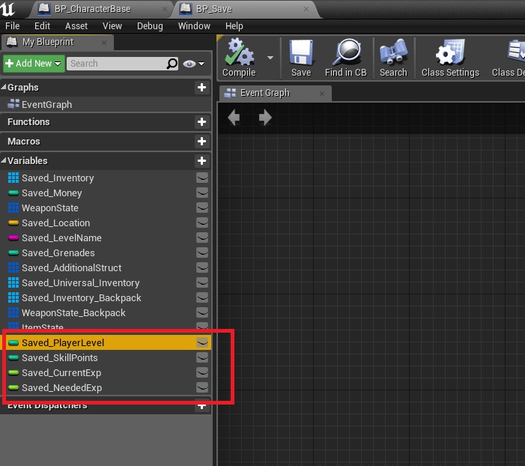Open the Debug menu

tap(150, 25)
